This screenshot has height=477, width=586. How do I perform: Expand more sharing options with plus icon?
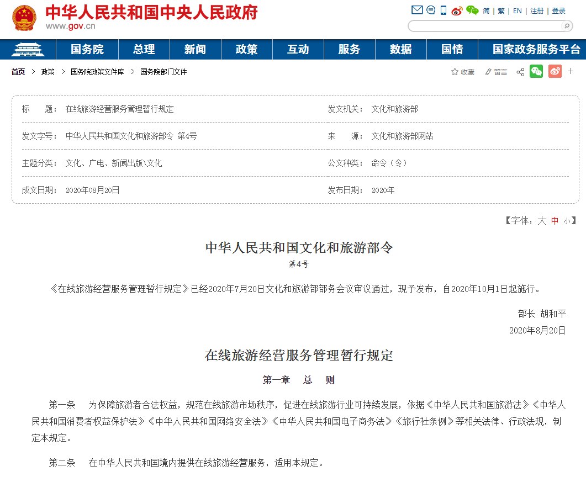(x=570, y=71)
